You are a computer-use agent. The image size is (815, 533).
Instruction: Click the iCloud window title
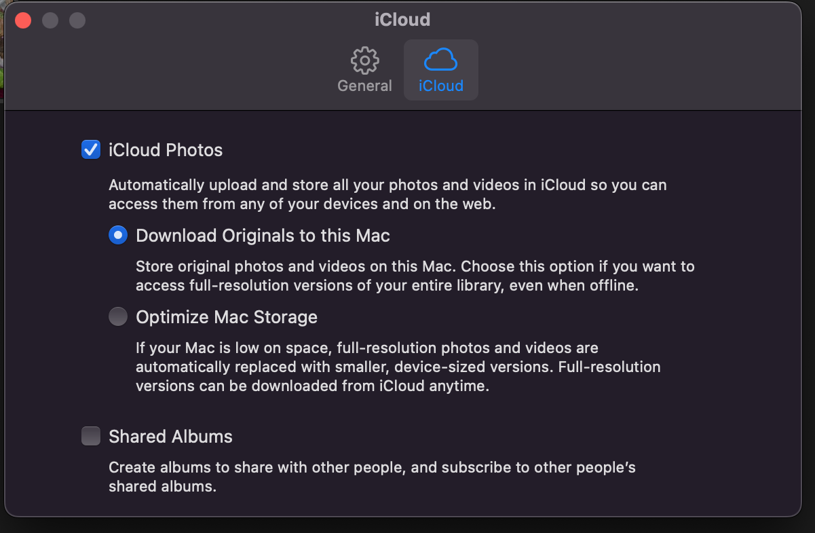402,20
